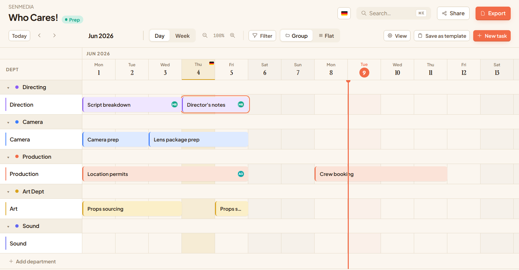This screenshot has height=270, width=519.
Task: Click AG avatar on Location permits task
Action: click(x=241, y=174)
